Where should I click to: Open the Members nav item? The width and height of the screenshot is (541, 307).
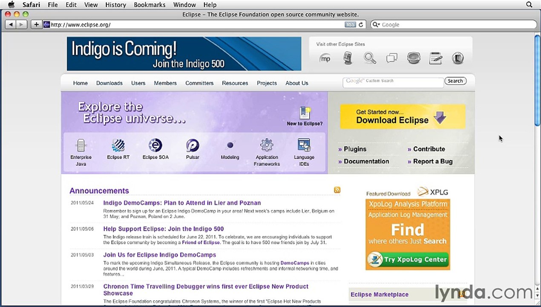(165, 83)
